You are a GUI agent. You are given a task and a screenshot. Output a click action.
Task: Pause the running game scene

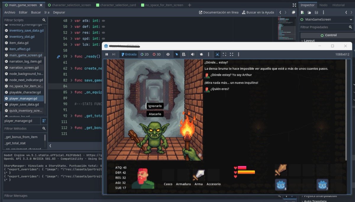(x=107, y=54)
